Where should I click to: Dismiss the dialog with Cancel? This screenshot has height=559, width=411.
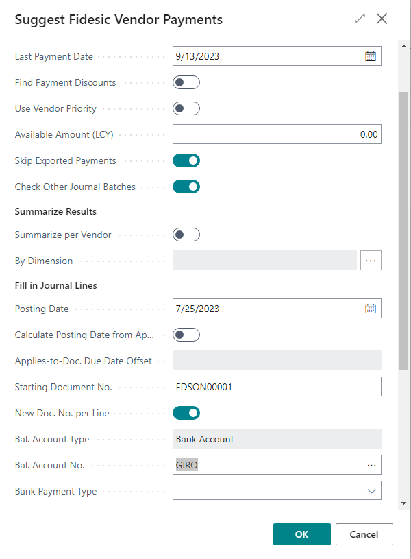tap(364, 534)
